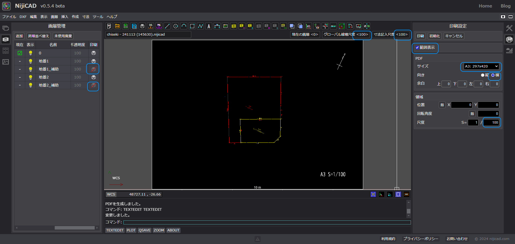Open the 寸法 menu
The height and width of the screenshot is (244, 515).
click(86, 17)
